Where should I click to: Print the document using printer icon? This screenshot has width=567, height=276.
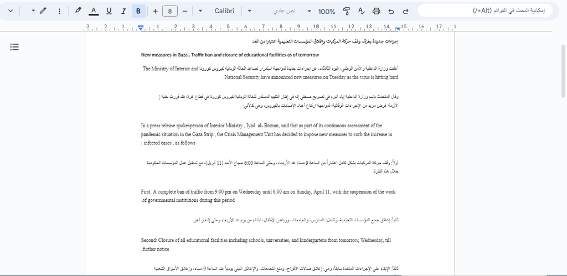point(377,11)
